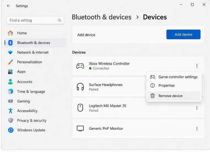The height and width of the screenshot is (152, 210).
Task: Focus the Find a setting search box
Action: (35, 20)
